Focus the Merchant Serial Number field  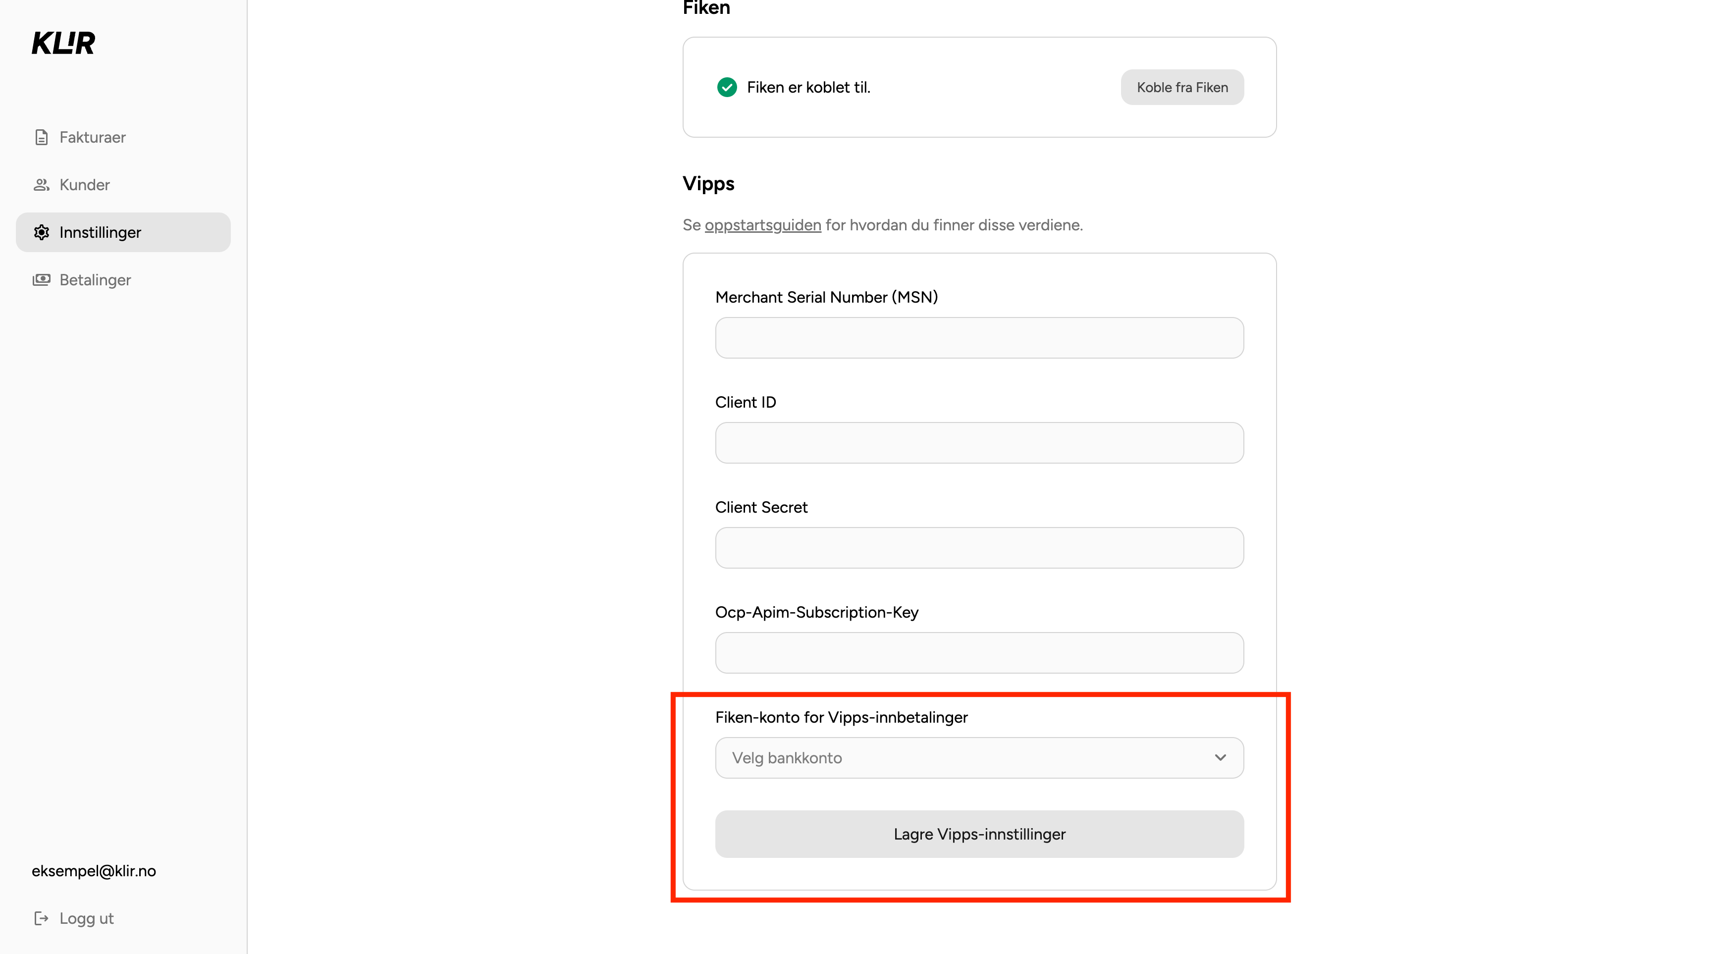click(x=980, y=338)
